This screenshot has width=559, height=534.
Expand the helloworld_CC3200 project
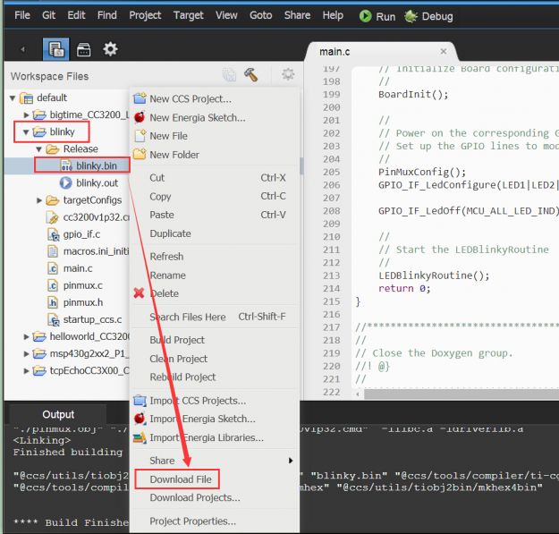click(26, 336)
